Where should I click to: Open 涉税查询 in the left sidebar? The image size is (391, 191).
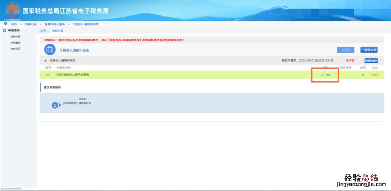[16, 43]
